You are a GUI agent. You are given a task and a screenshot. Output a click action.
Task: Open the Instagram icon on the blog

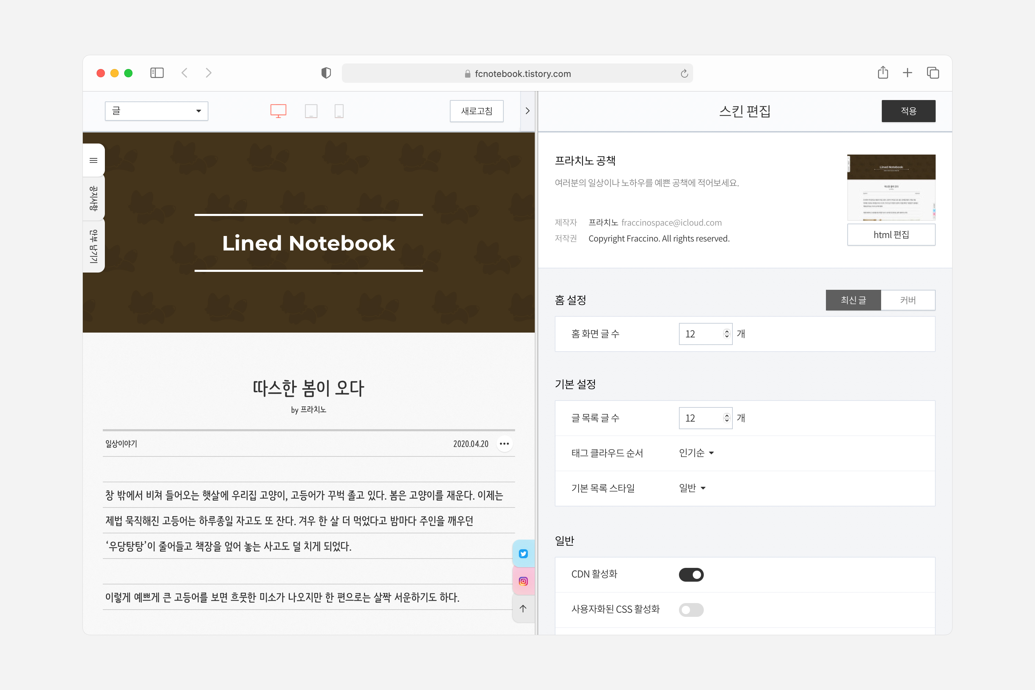[523, 581]
